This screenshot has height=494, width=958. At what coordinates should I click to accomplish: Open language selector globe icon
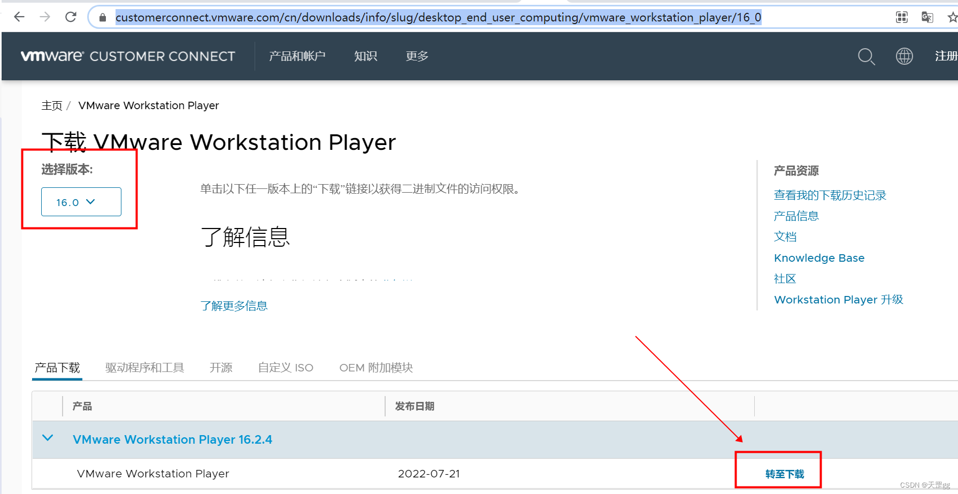point(905,56)
